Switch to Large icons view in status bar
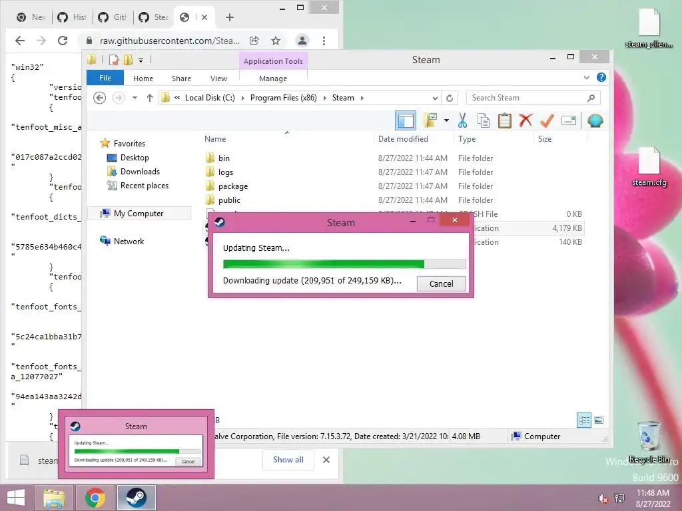 (599, 420)
